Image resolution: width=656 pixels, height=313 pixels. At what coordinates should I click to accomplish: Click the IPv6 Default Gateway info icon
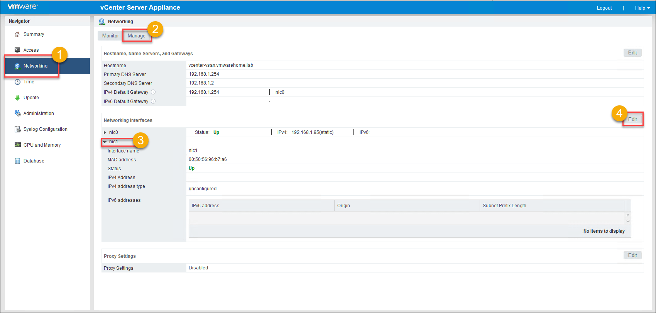coord(153,102)
